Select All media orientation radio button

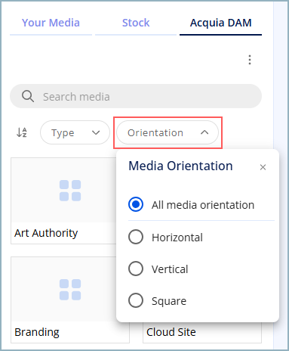click(136, 204)
